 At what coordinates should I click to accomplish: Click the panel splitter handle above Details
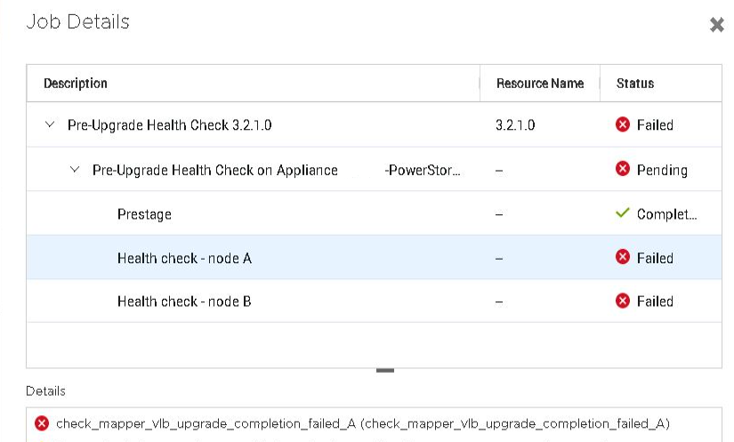click(384, 370)
